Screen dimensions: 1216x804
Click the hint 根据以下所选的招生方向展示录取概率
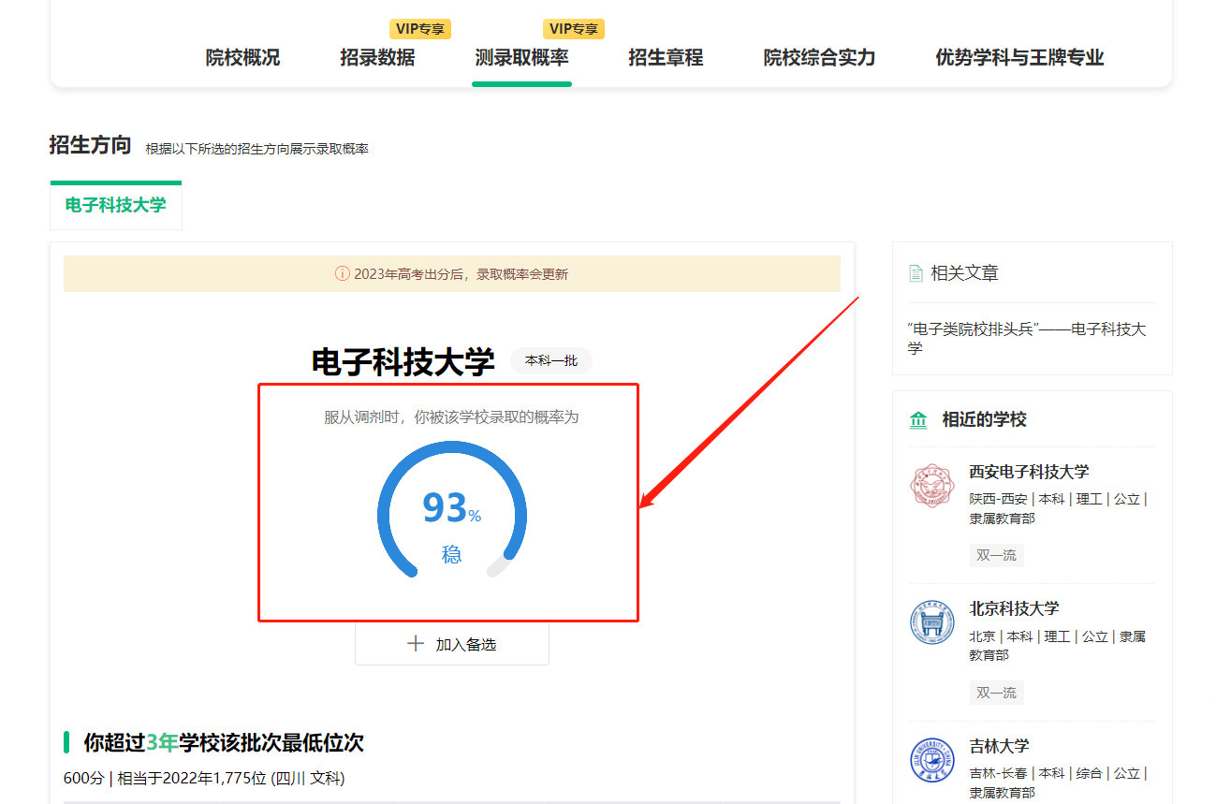[x=256, y=149]
